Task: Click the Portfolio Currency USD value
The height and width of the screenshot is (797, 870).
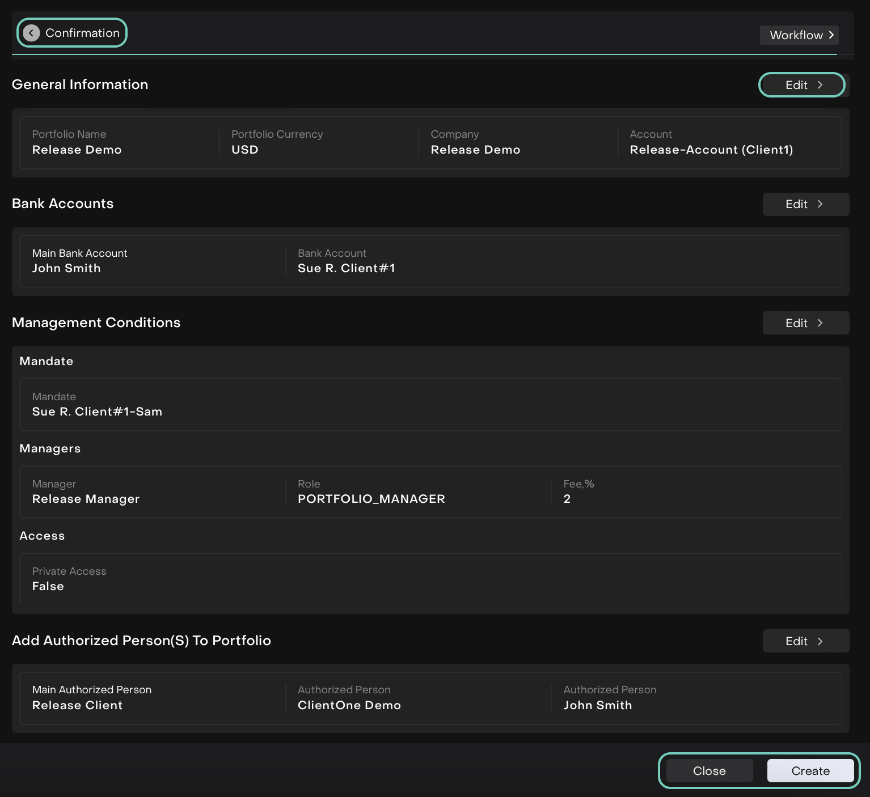Action: pos(244,150)
